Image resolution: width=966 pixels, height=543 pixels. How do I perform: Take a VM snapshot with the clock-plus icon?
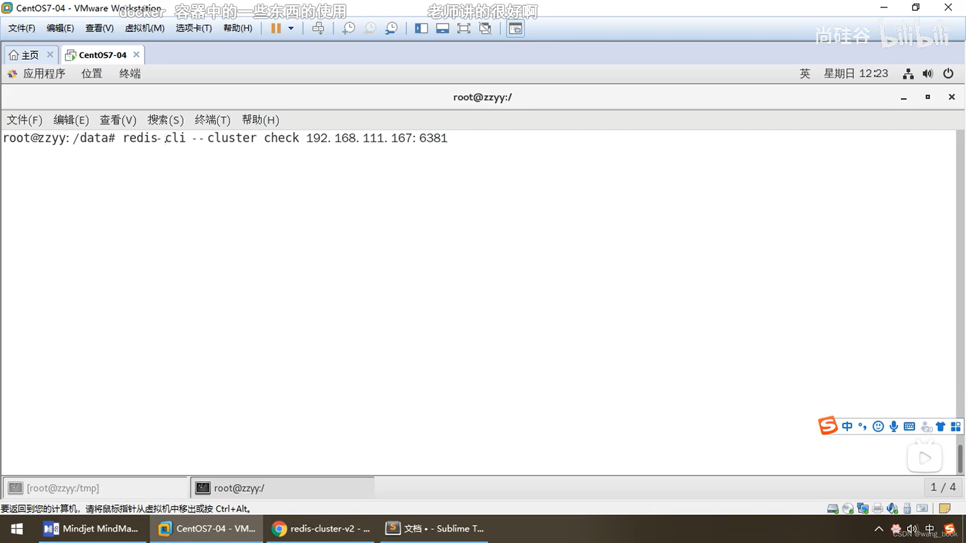(348, 28)
